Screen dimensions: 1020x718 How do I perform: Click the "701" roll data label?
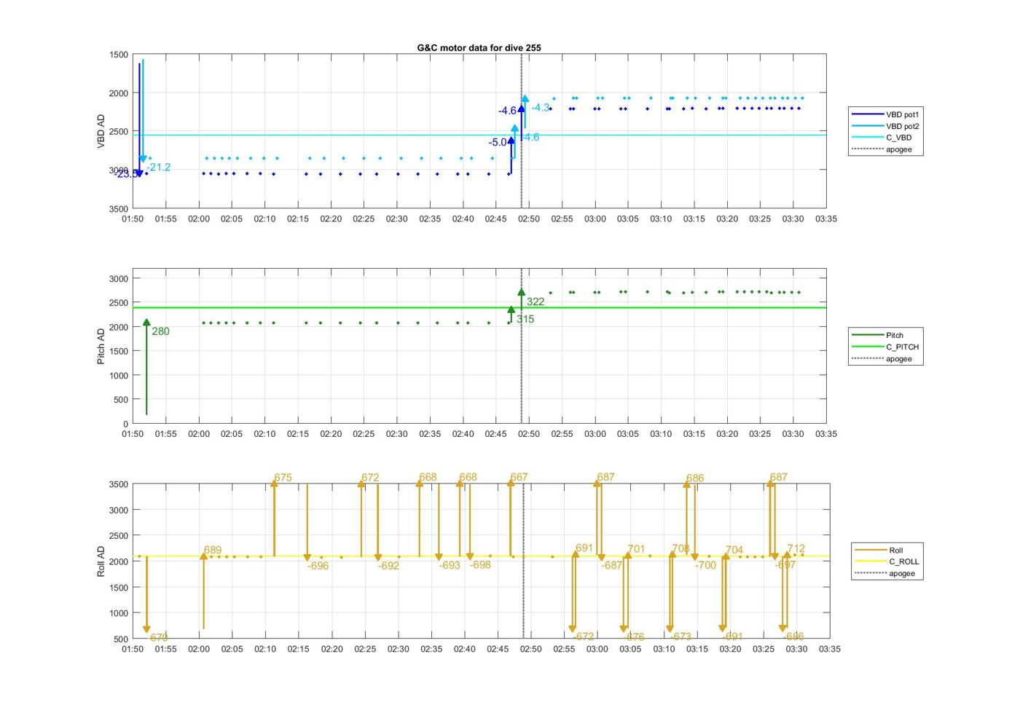coord(636,549)
